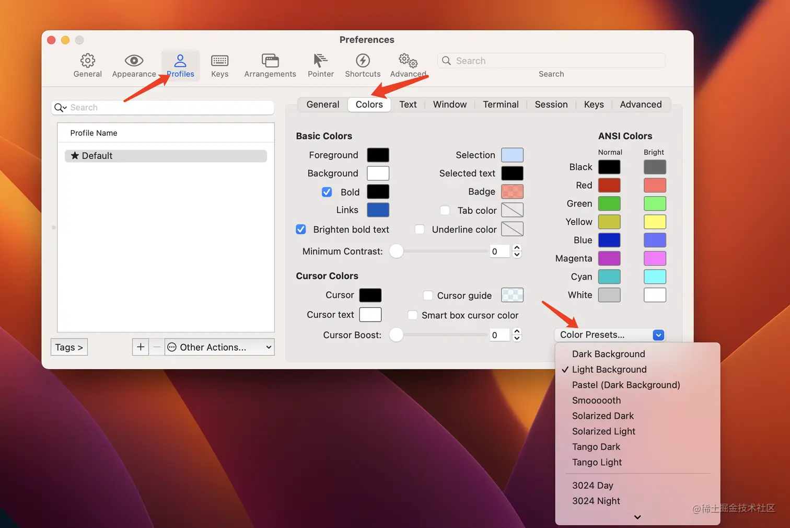Screen dimensions: 790x528
Task: Toggle the Bold color checkbox
Action: (x=327, y=192)
